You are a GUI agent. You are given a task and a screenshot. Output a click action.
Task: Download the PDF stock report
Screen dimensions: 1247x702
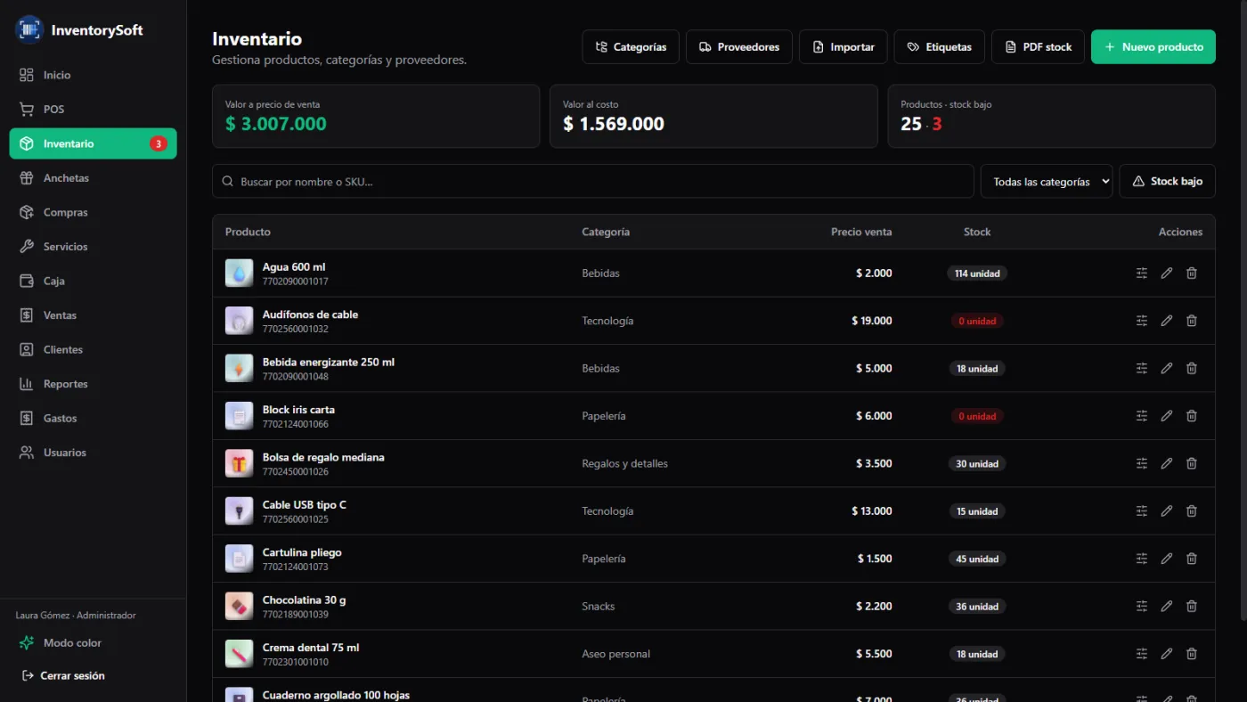pyautogui.click(x=1038, y=47)
